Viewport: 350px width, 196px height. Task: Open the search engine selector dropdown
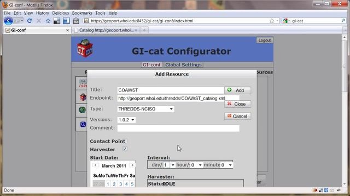click(287, 21)
